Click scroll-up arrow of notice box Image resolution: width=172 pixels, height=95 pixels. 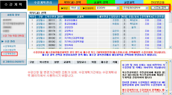(167, 63)
